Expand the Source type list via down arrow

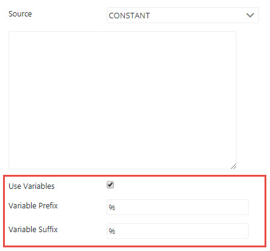click(x=250, y=15)
